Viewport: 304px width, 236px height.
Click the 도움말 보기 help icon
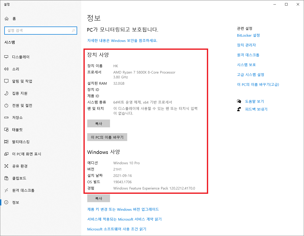pyautogui.click(x=239, y=101)
